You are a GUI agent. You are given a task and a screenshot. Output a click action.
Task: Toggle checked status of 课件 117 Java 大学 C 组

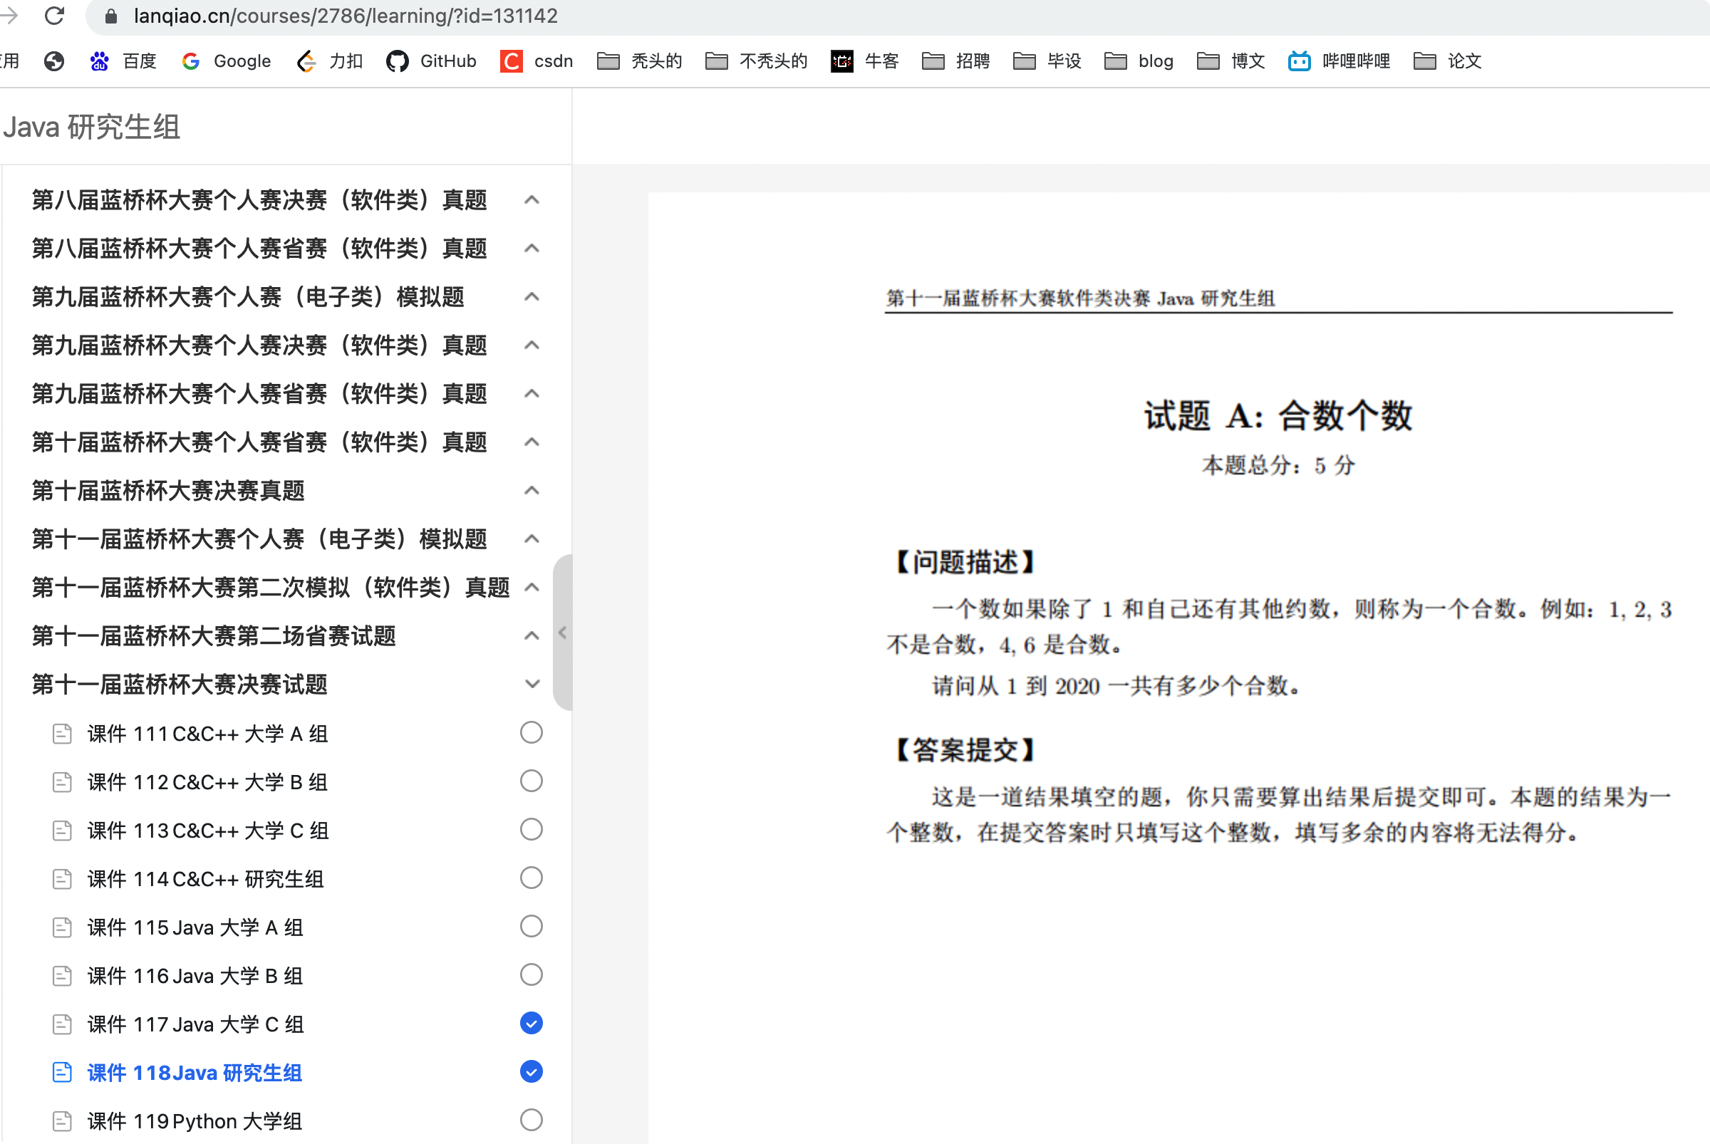531,1023
